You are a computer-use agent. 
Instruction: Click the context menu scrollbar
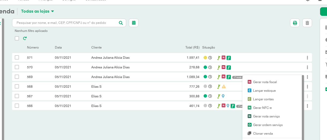(x=303, y=107)
